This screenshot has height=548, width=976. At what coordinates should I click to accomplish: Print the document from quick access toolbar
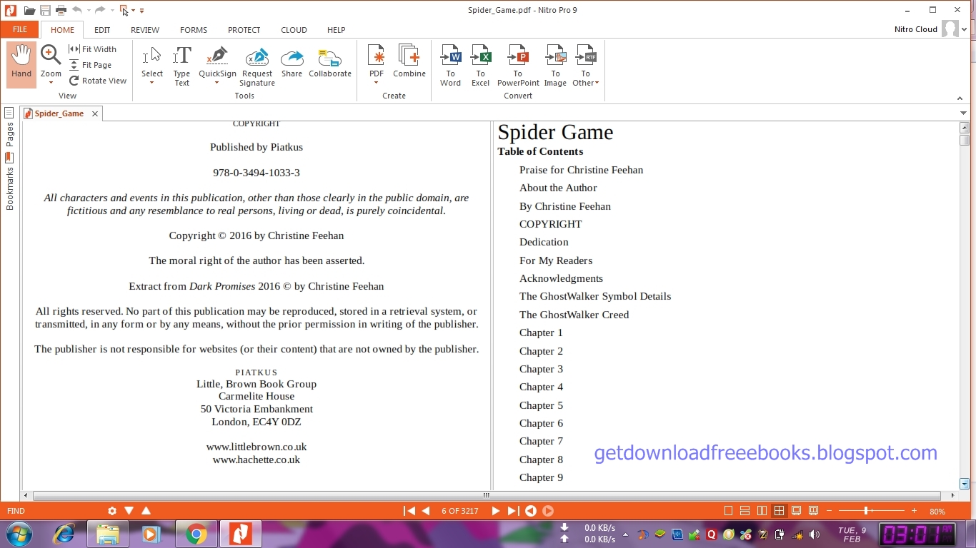[x=61, y=10]
